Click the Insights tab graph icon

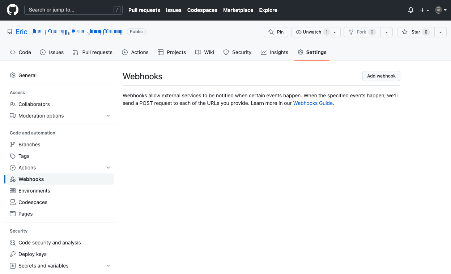coord(264,52)
